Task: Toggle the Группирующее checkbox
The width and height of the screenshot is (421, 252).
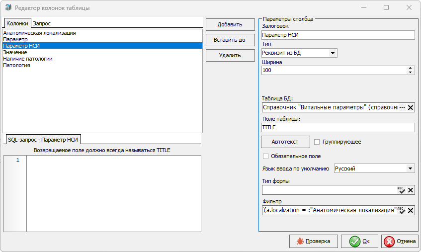Action: click(317, 142)
